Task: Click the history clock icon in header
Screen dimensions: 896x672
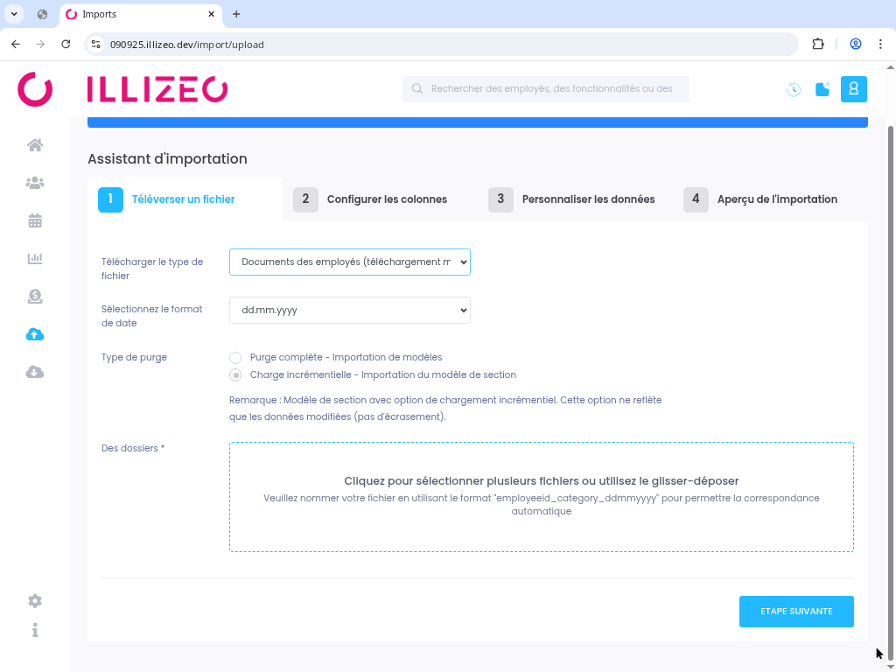Action: [x=794, y=89]
